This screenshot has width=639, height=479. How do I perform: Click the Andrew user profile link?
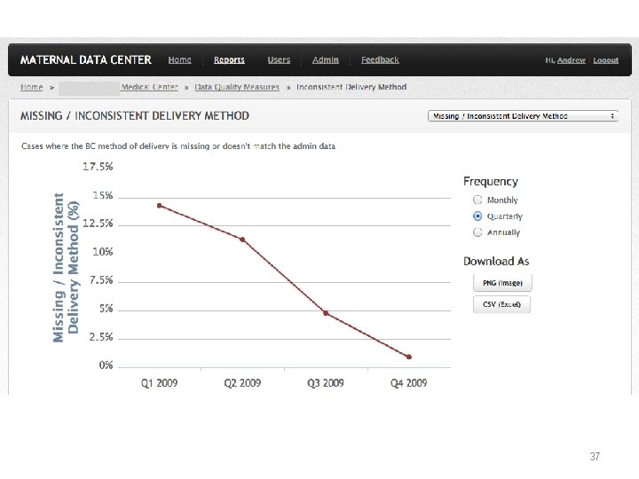coord(571,60)
